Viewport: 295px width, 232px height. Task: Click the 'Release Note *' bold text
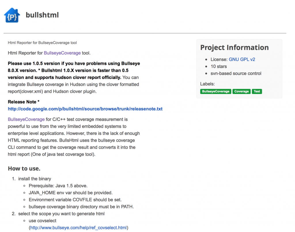click(24, 102)
